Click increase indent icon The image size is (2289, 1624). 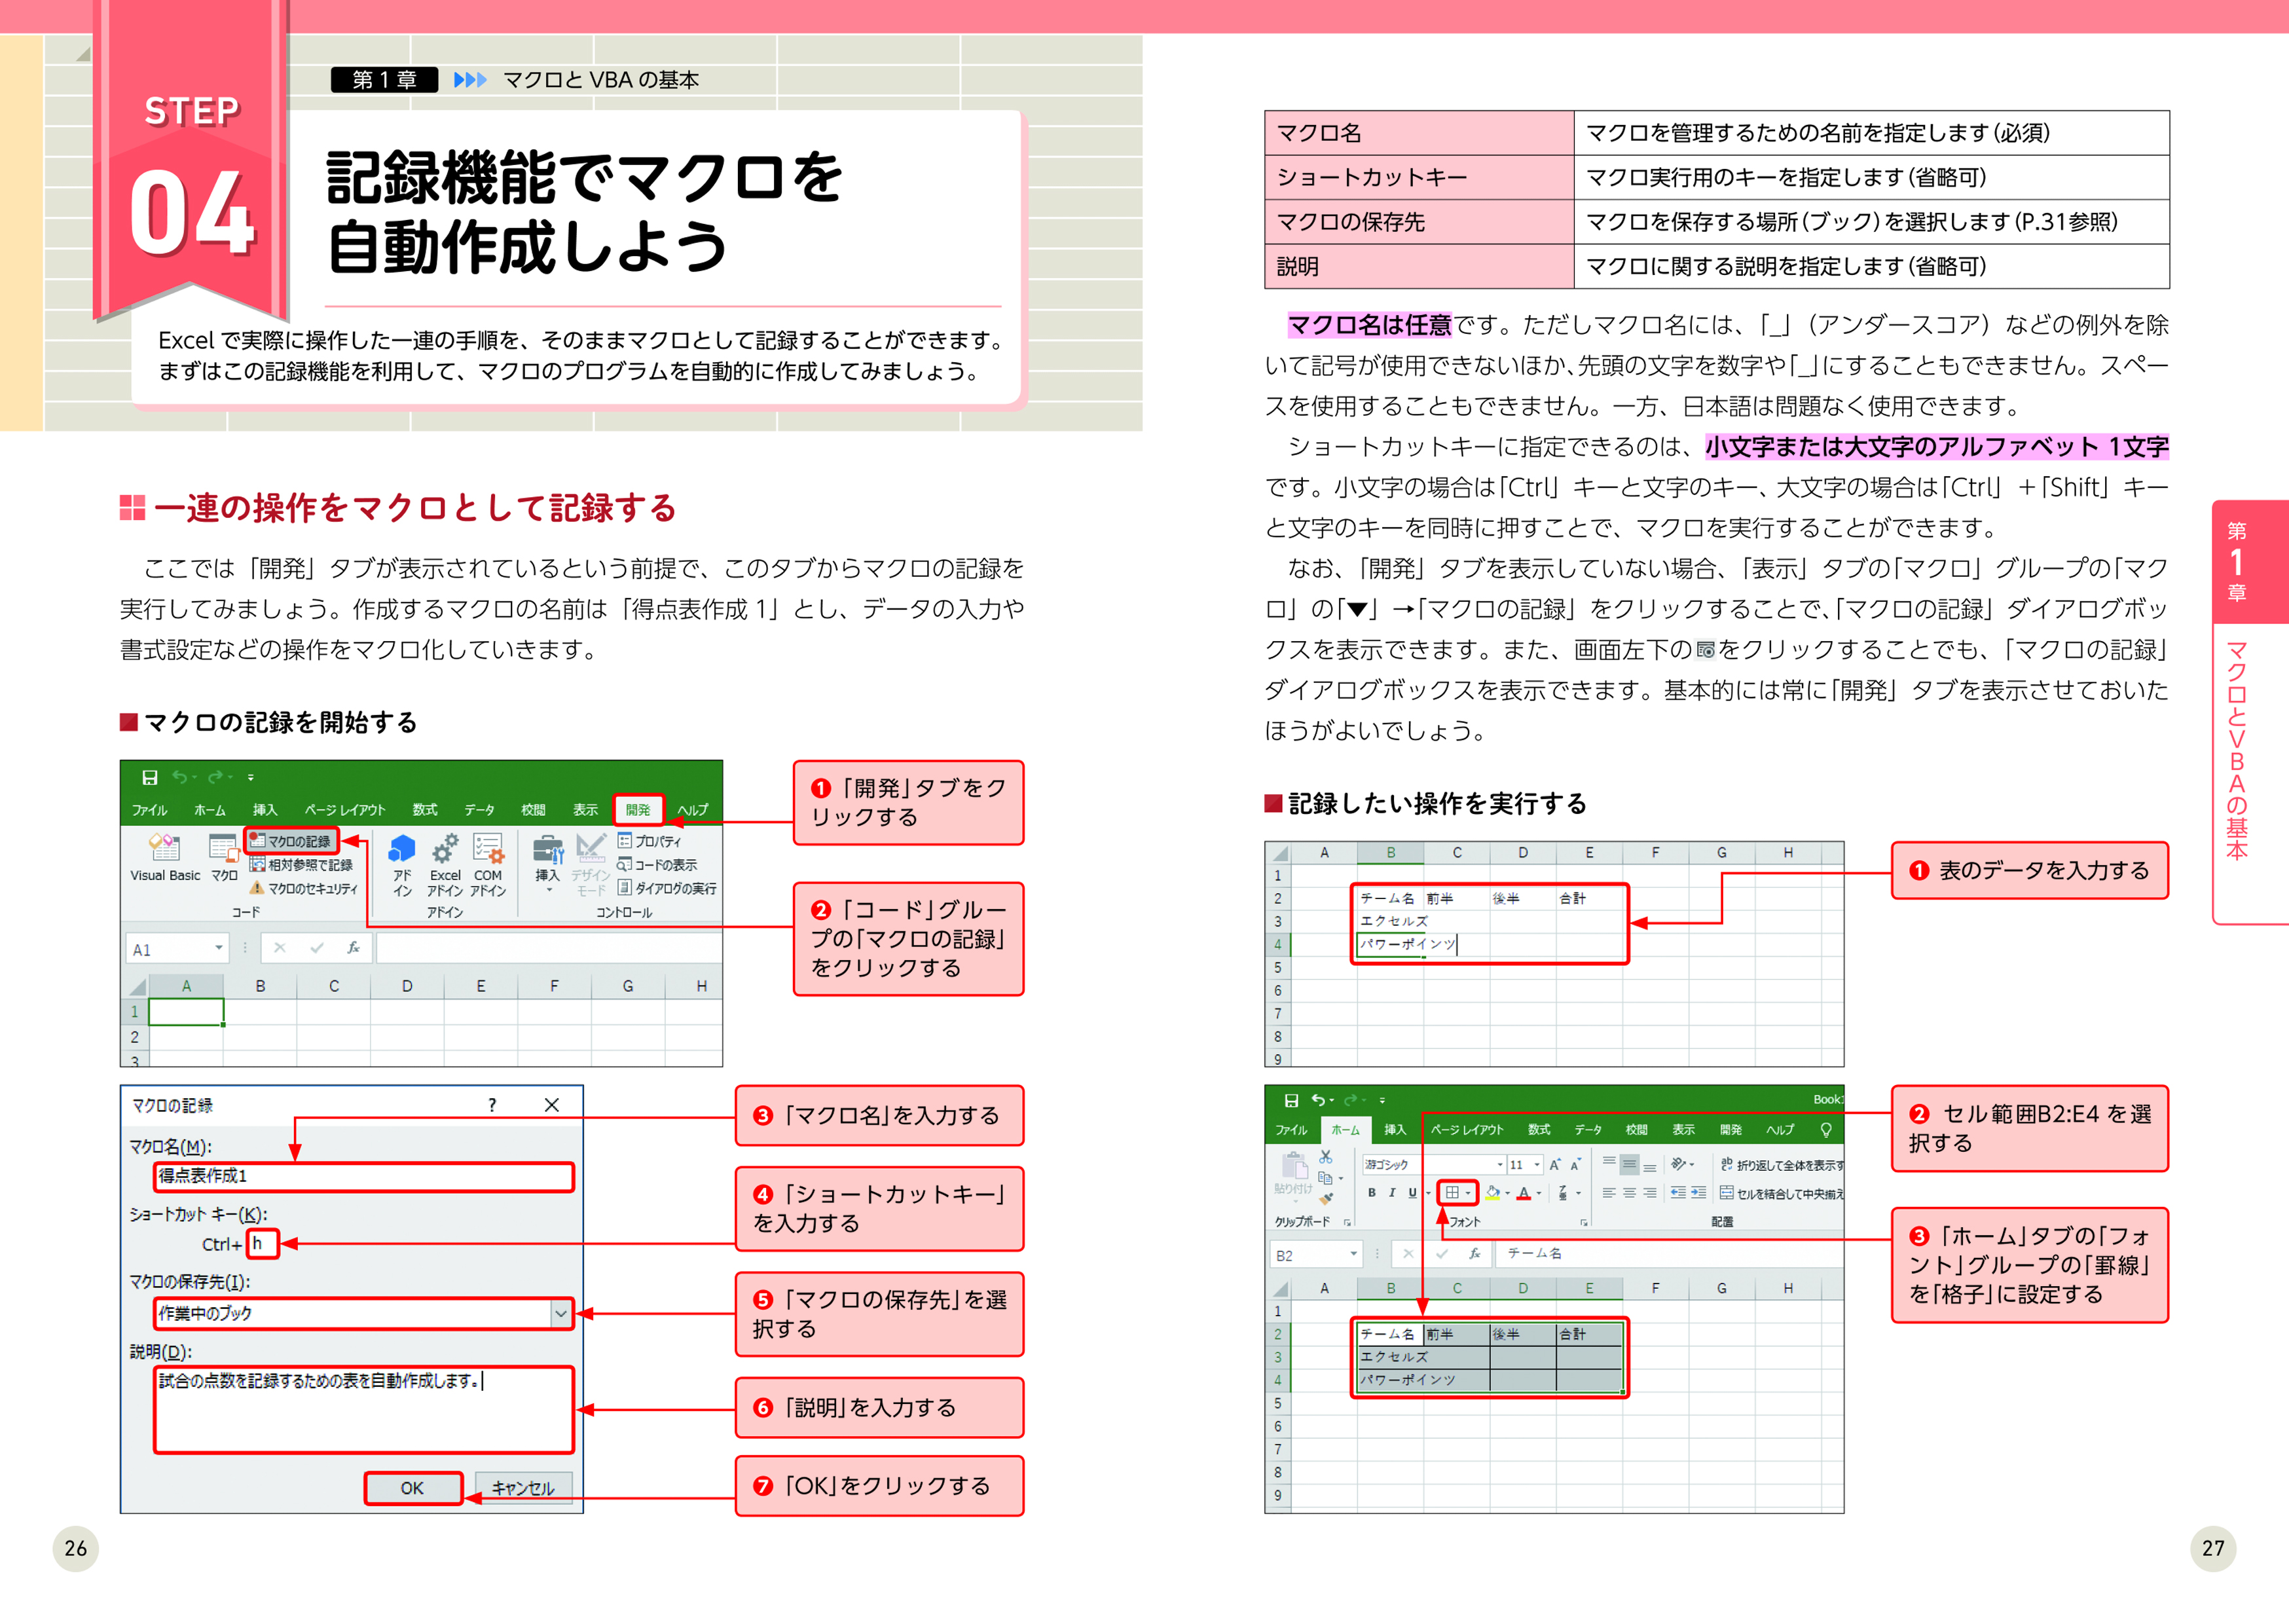1698,1193
